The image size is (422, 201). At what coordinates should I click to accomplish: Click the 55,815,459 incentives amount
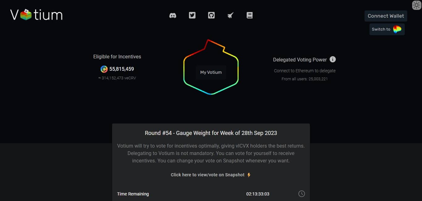point(122,69)
